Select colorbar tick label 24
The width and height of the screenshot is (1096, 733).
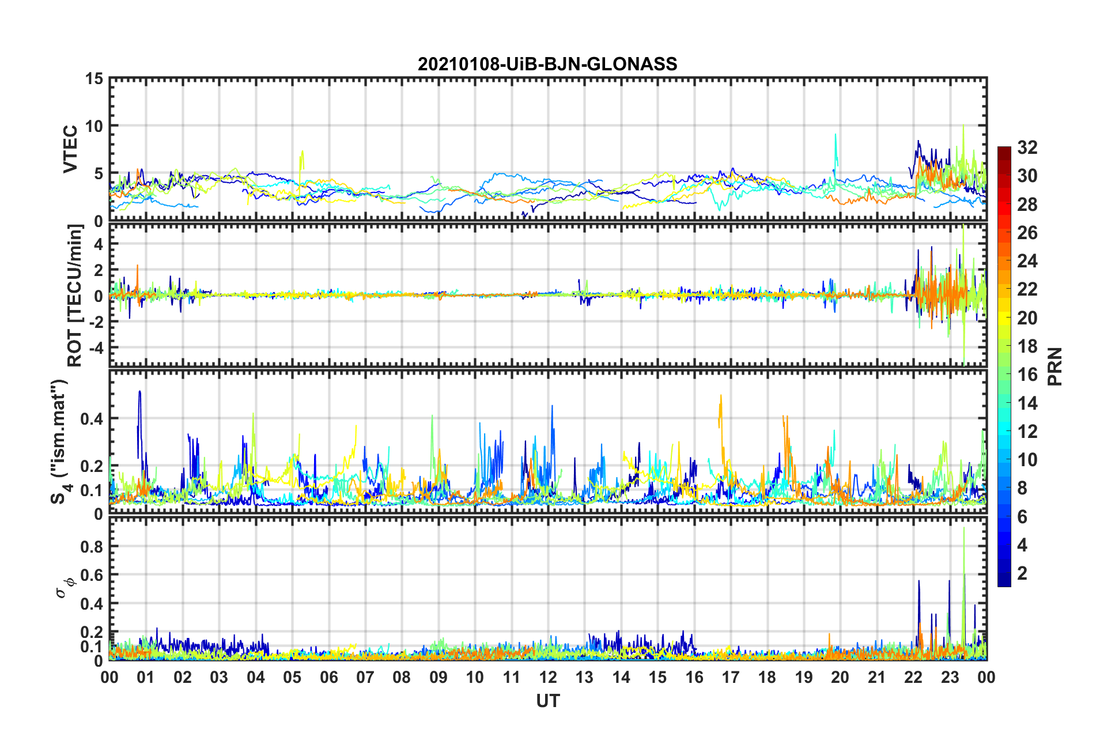(1027, 261)
